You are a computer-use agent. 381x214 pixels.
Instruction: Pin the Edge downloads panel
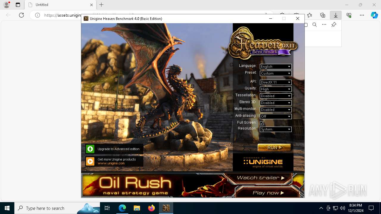pyautogui.click(x=334, y=25)
